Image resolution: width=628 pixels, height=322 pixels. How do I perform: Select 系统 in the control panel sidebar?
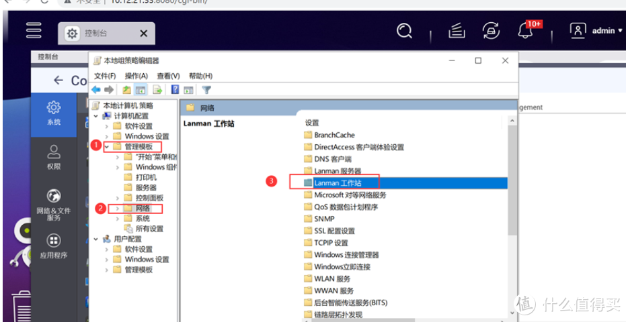(x=54, y=114)
